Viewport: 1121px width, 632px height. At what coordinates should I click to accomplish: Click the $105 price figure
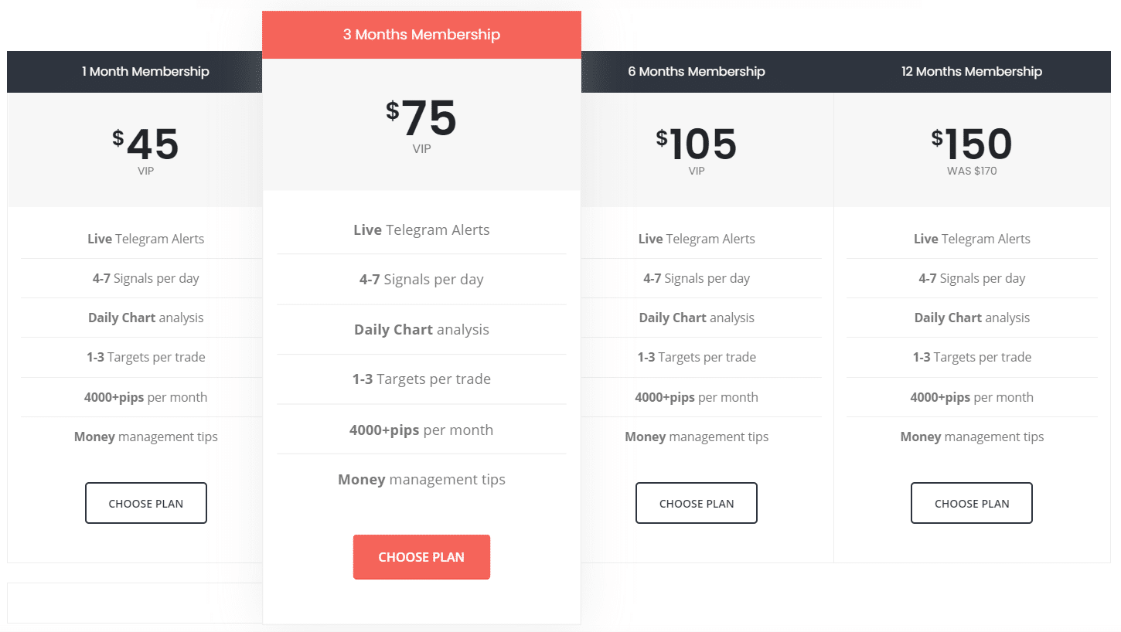point(697,144)
